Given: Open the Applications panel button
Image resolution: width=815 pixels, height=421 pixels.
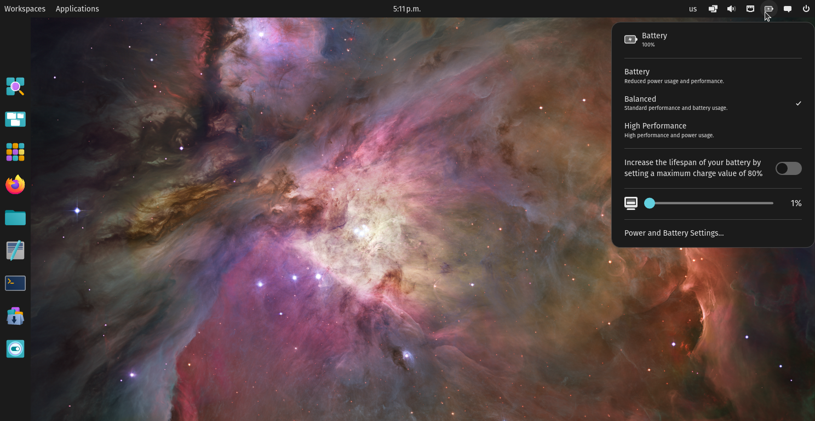Looking at the screenshot, I should 77,9.
